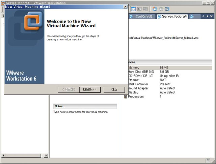This screenshot has height=164, width=216.
Task: Click the 64 MB memory value
Action: (x=164, y=67)
